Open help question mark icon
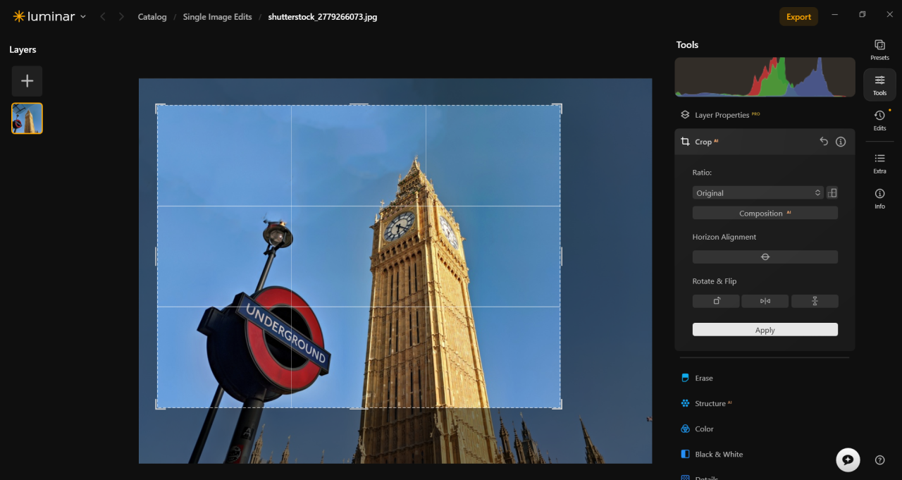The height and width of the screenshot is (480, 902). tap(879, 460)
